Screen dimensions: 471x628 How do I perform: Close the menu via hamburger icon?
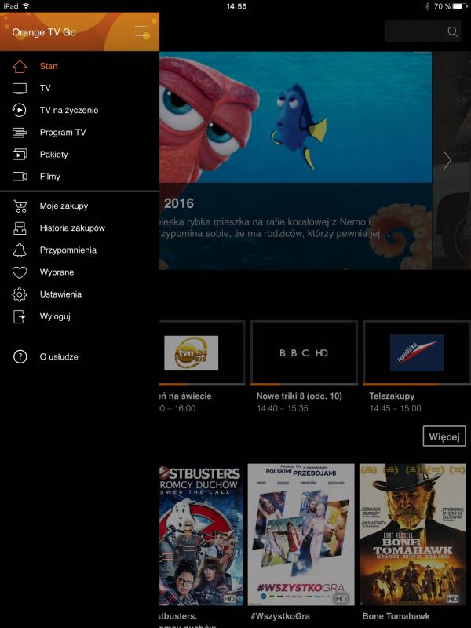pos(141,31)
